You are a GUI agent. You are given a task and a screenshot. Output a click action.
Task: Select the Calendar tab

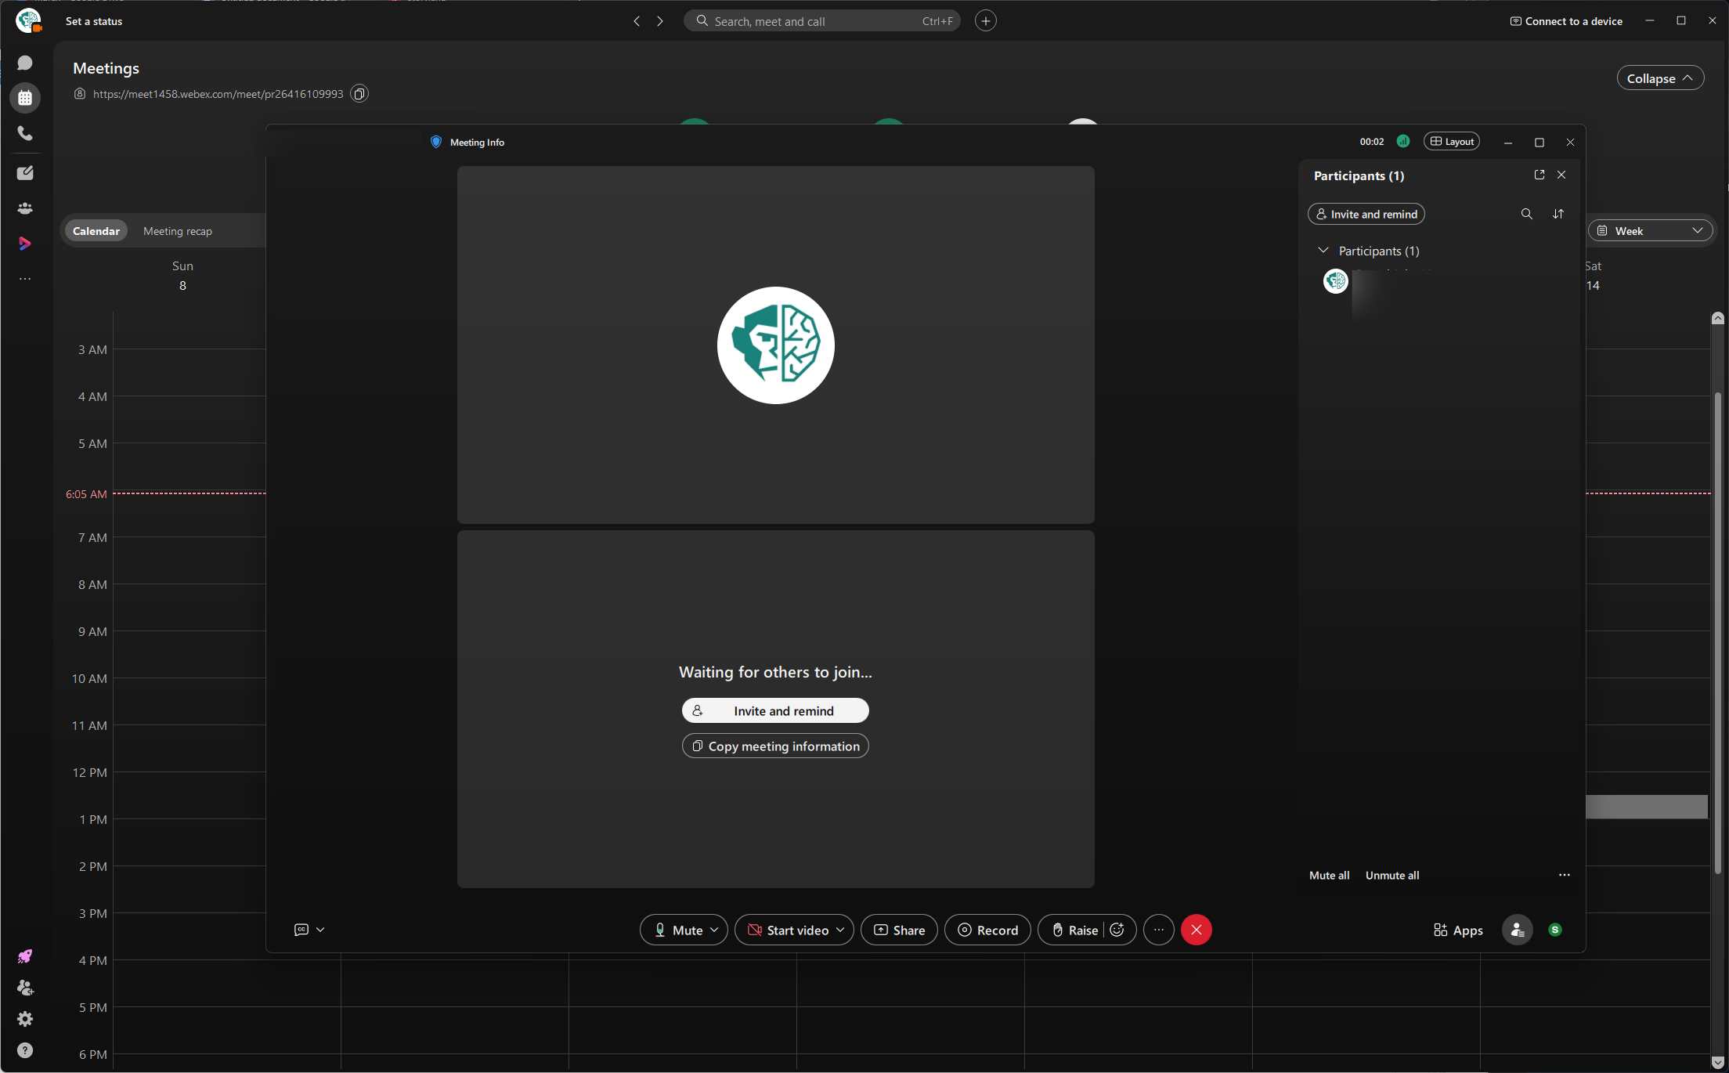(x=96, y=231)
